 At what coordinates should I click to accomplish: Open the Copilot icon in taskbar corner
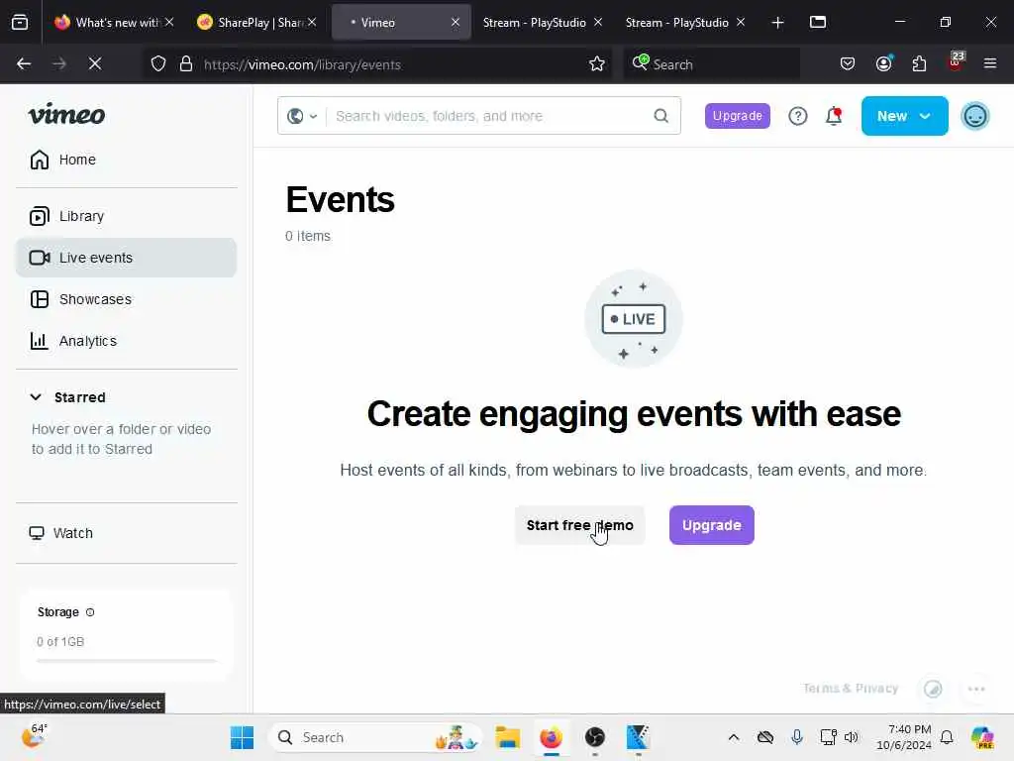click(x=982, y=737)
